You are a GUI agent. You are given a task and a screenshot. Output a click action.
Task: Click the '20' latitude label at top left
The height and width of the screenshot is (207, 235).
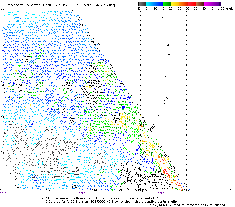[3, 11]
